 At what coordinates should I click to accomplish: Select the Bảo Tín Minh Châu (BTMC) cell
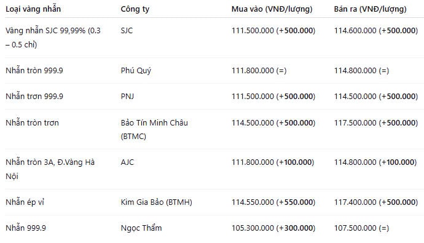click(x=154, y=129)
